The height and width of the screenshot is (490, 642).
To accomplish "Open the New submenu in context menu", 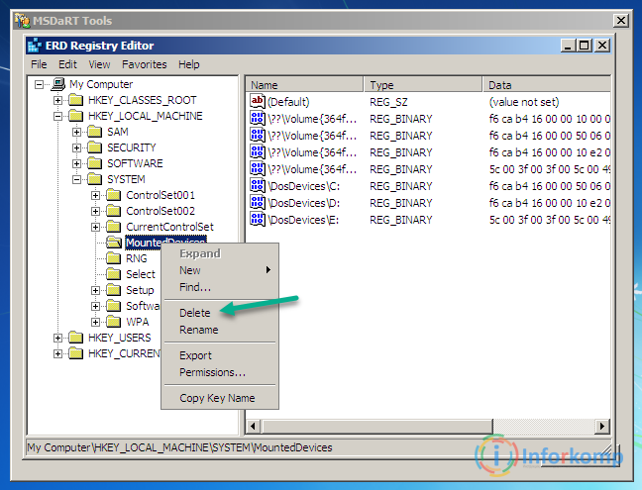I will point(220,270).
